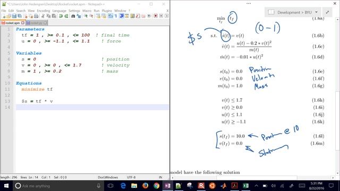
Task: Click 'minimize tf' on line 11
Action: point(37,89)
